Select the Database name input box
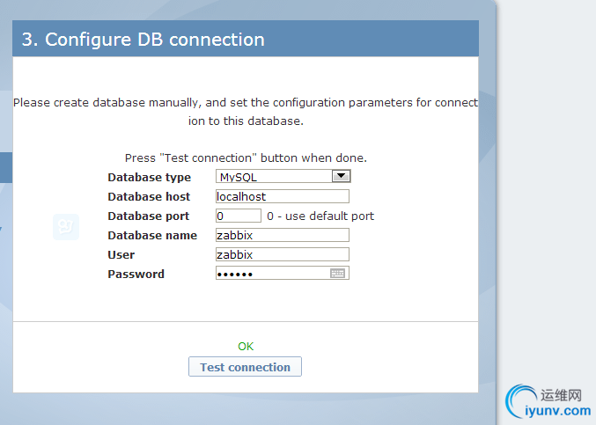The width and height of the screenshot is (596, 425). [x=282, y=235]
